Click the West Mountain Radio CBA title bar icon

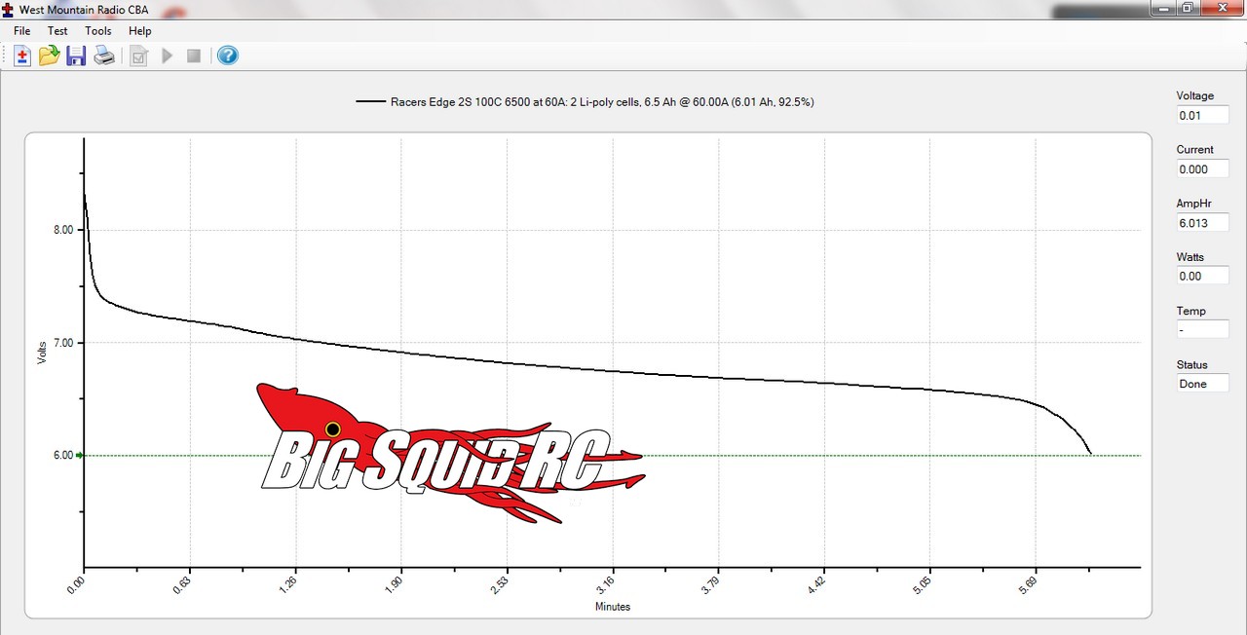click(x=8, y=8)
